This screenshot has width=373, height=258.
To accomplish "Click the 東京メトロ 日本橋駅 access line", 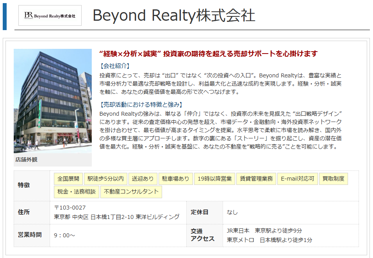I will (x=269, y=240).
